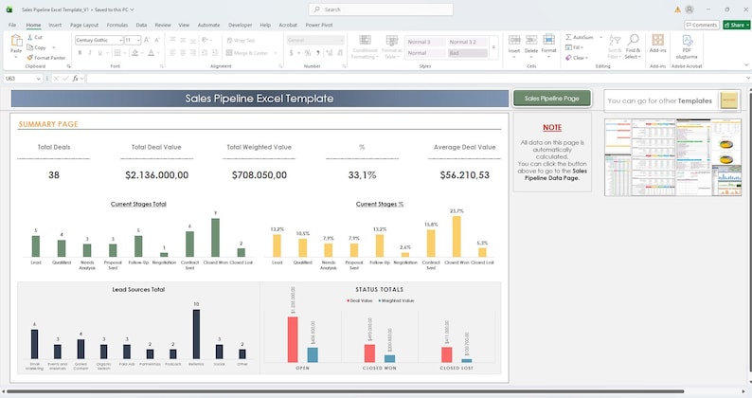Expand the cell Styles gallery arrow
The width and height of the screenshot is (752, 398).
point(493,47)
